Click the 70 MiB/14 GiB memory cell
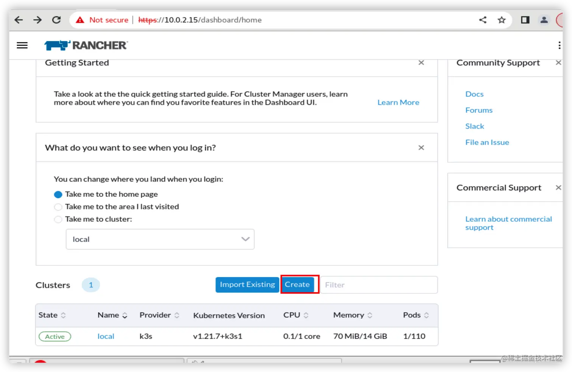 360,336
